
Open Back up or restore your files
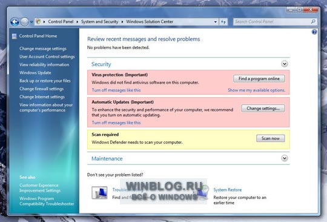tap(45, 81)
